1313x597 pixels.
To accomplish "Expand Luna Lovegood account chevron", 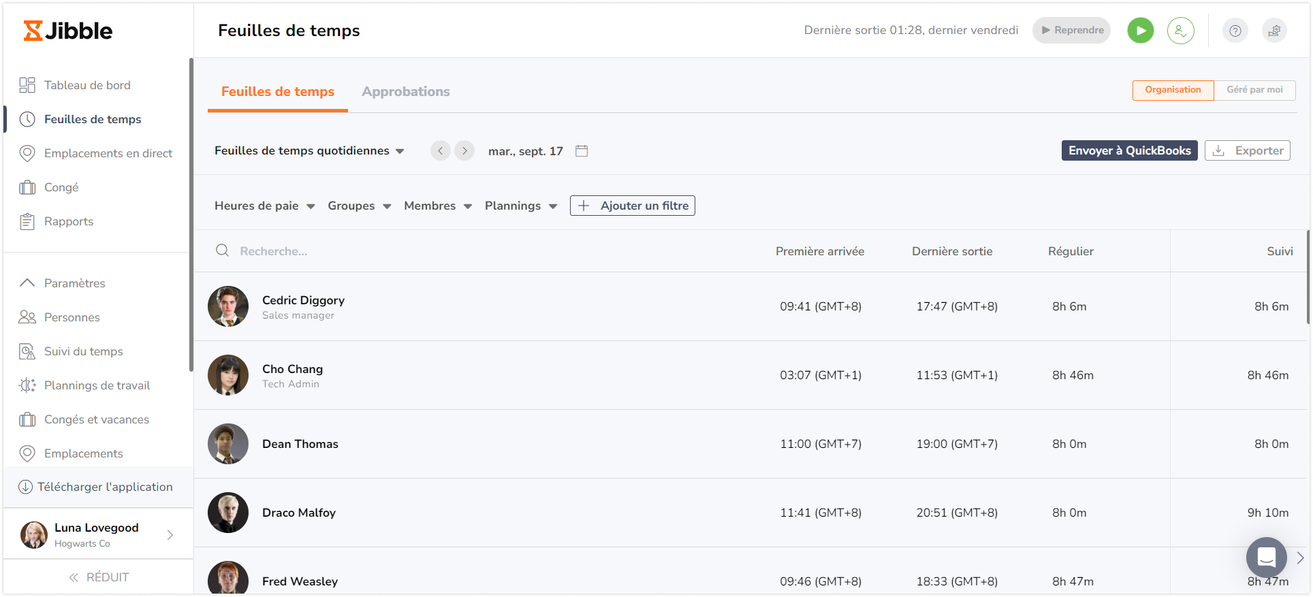I will (x=170, y=535).
